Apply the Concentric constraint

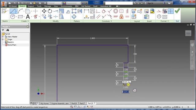116,11
